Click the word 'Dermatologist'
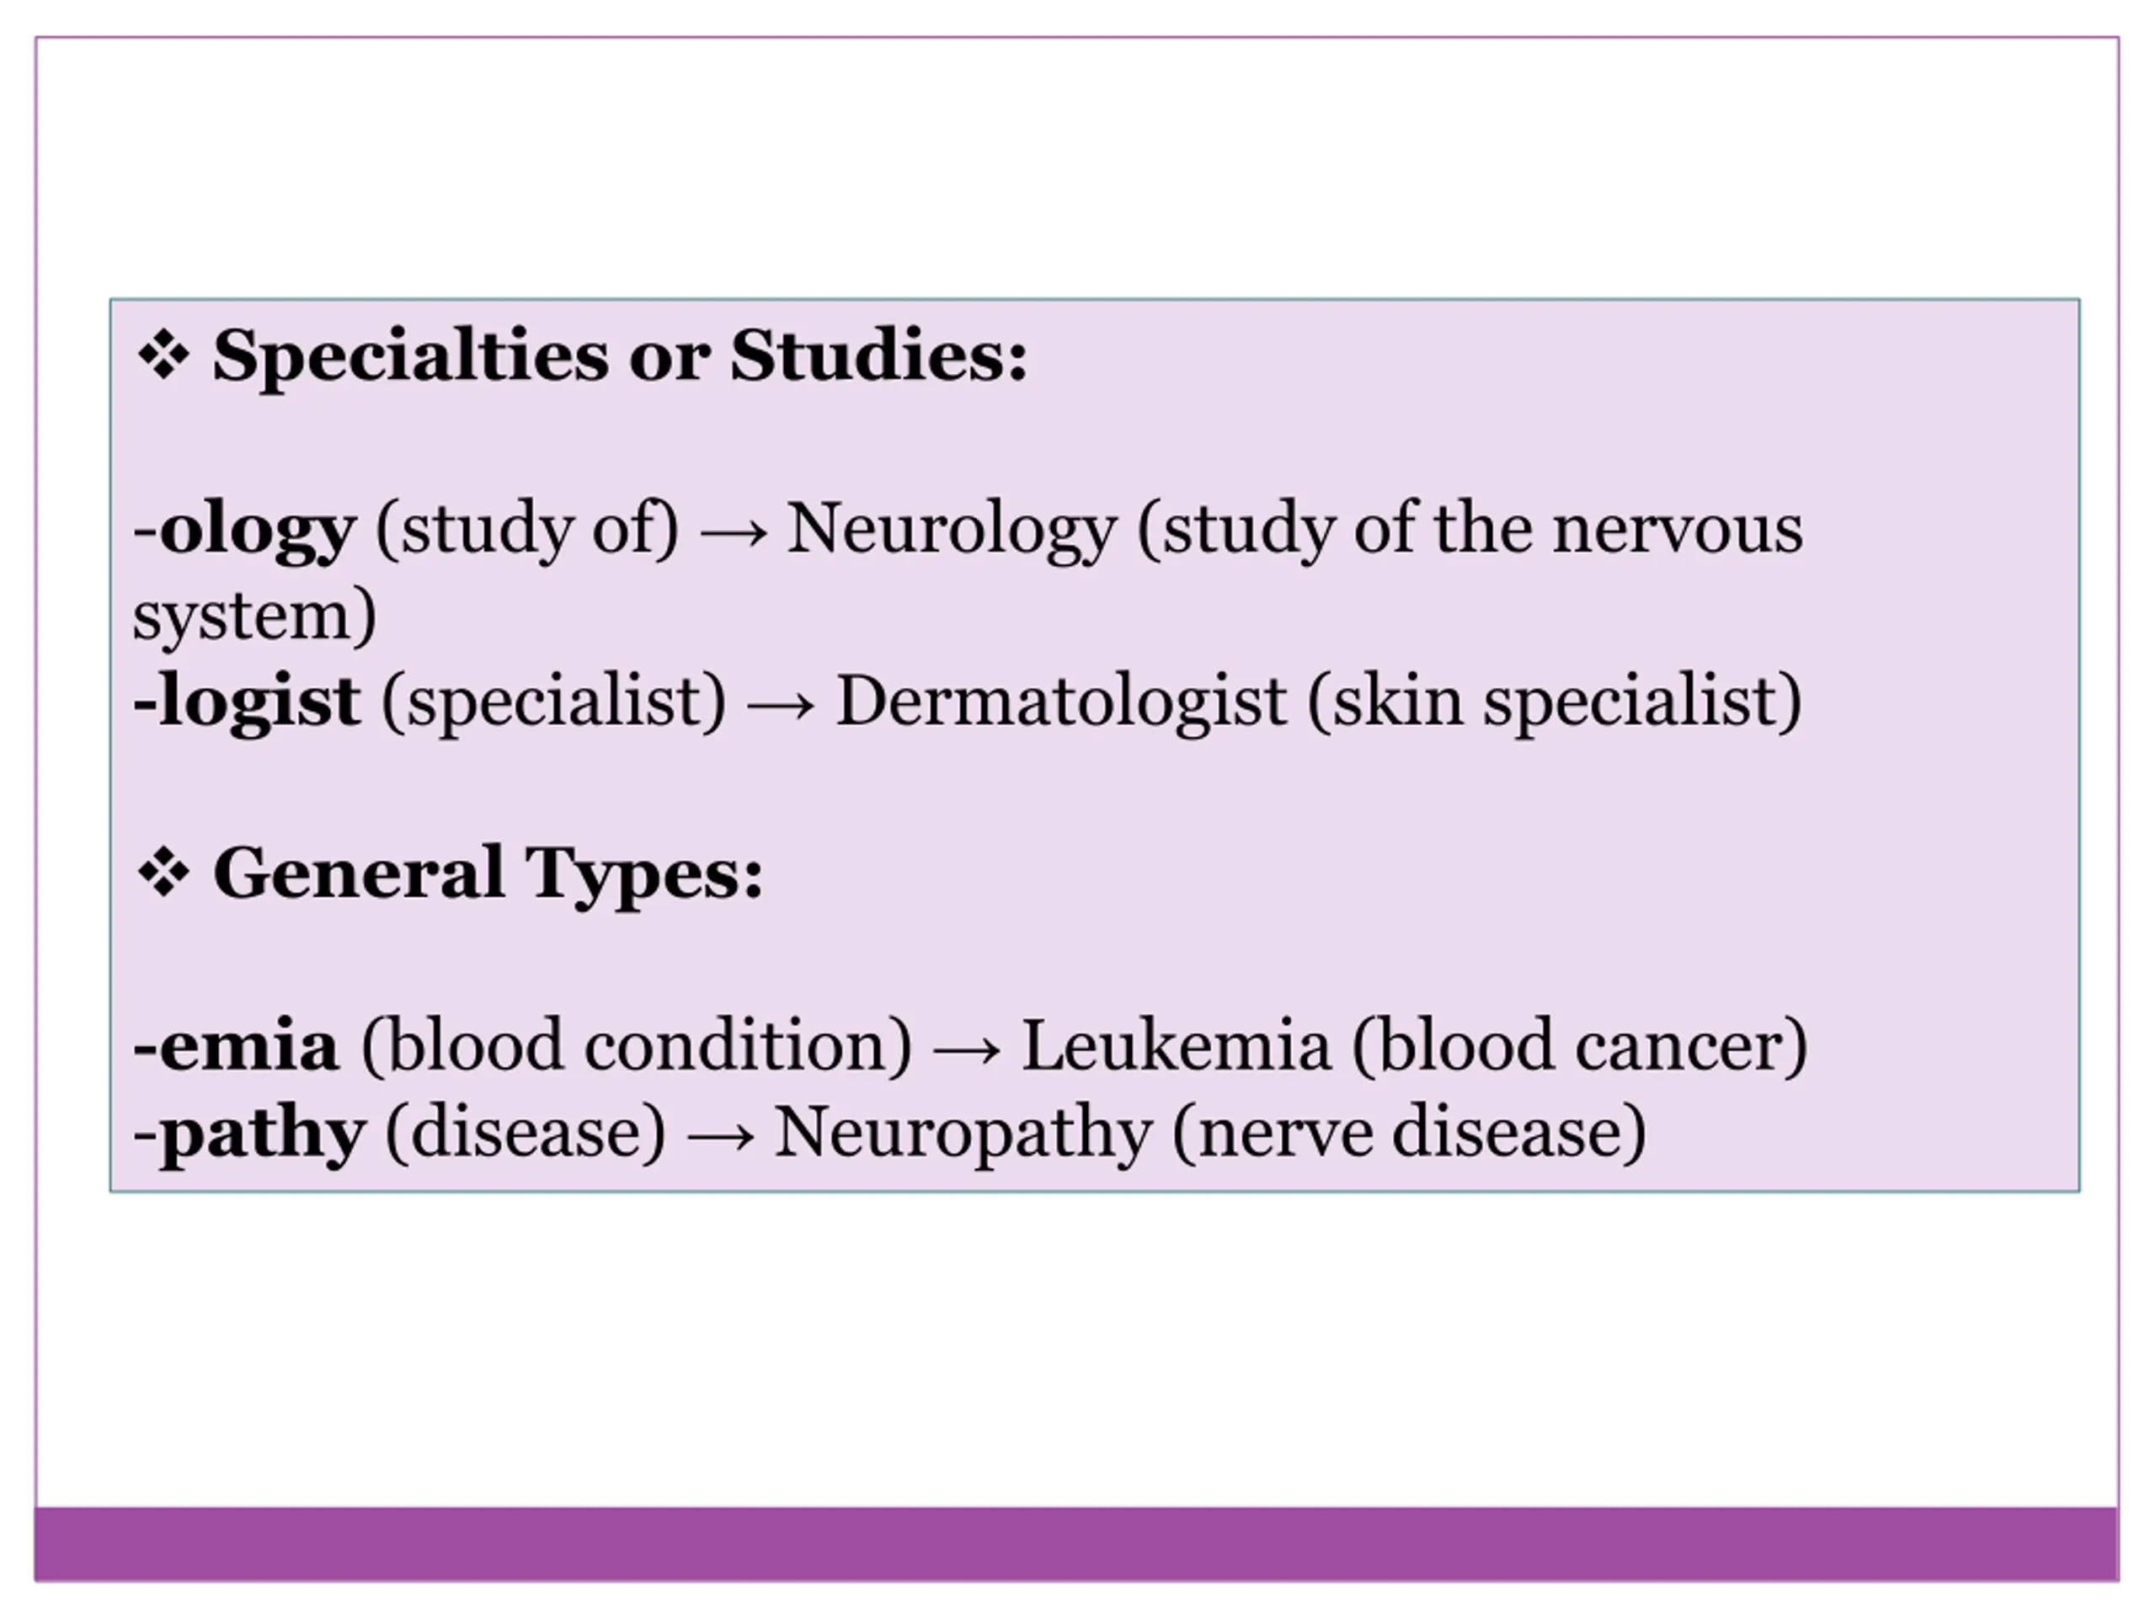This screenshot has width=2156, height=1617. tap(1061, 702)
